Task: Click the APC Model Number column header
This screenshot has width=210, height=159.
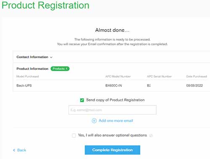Action: pos(118,77)
